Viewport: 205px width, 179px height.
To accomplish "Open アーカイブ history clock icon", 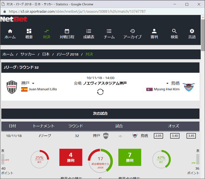I will click(133, 31).
